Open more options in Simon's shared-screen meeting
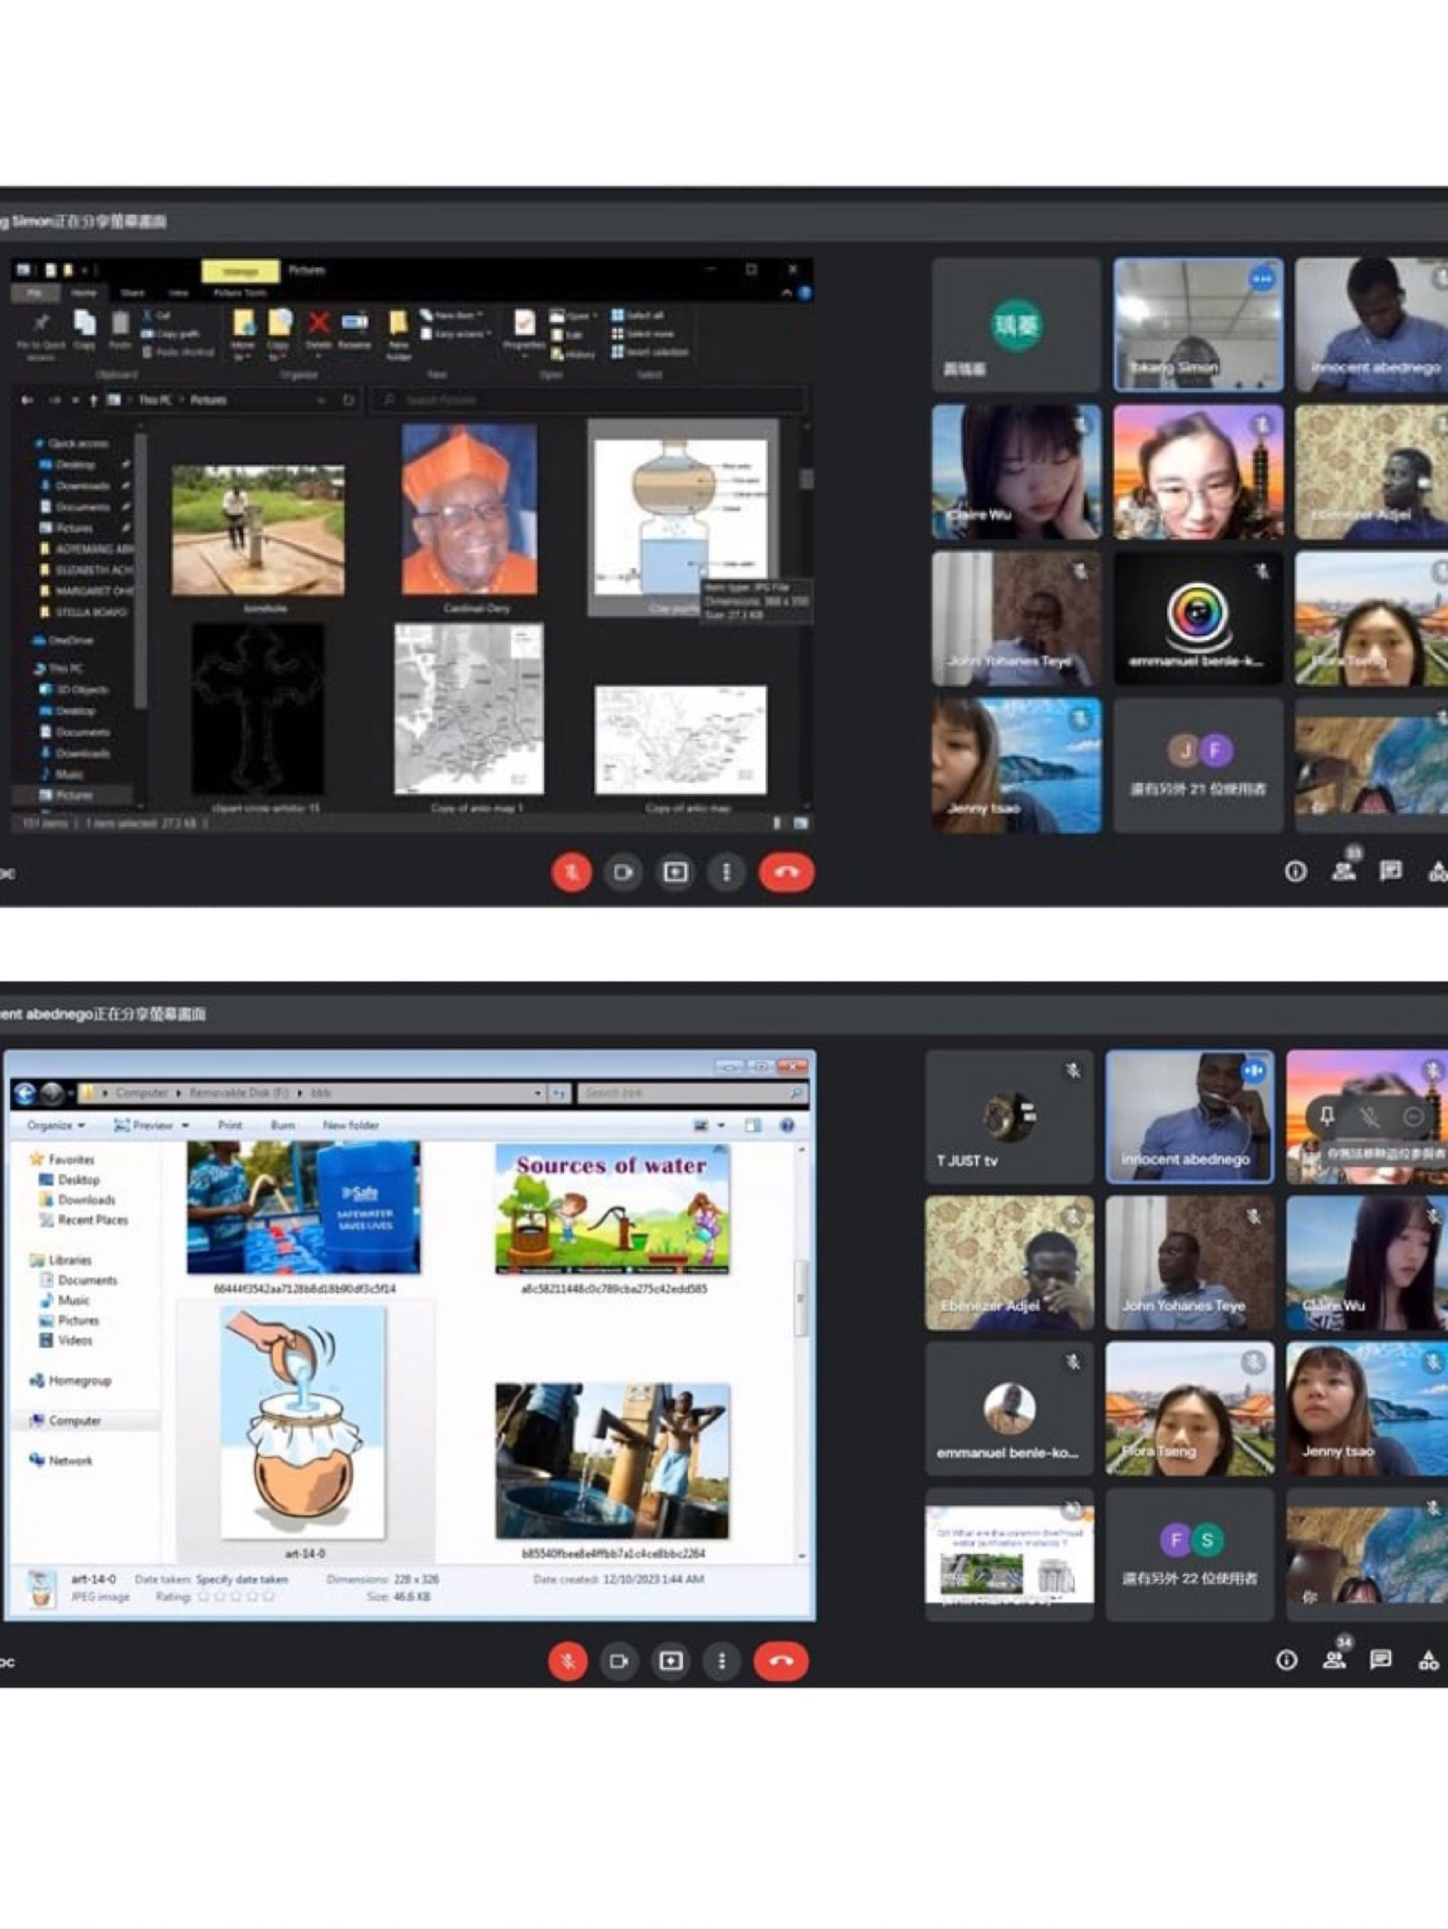Viewport: 1448px width, 1930px height. point(726,872)
